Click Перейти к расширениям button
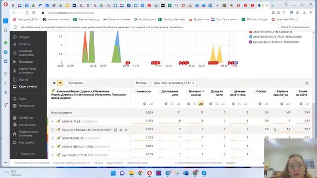Image resolution: width=317 pixels, height=178 pixels. (x=295, y=27)
